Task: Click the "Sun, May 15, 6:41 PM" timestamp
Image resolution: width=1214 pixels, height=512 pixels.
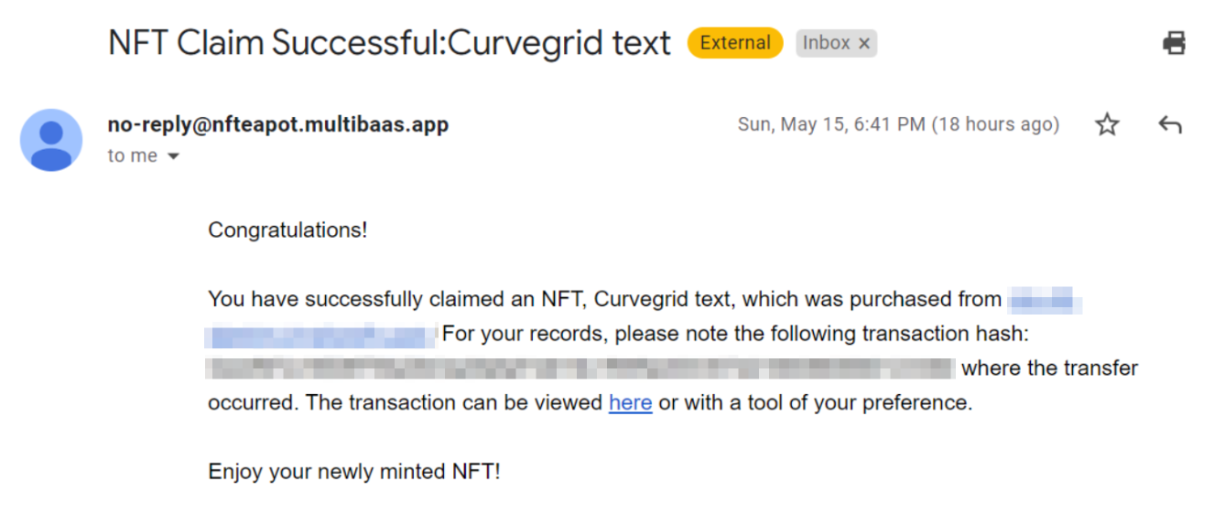Action: click(x=831, y=124)
